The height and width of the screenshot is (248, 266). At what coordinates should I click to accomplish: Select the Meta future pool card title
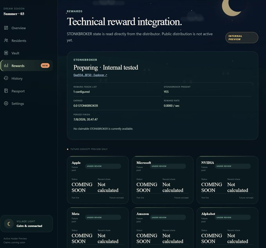[75, 214]
